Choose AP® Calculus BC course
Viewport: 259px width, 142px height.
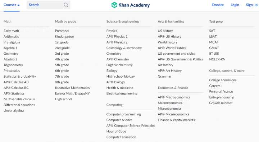[x=16, y=88]
